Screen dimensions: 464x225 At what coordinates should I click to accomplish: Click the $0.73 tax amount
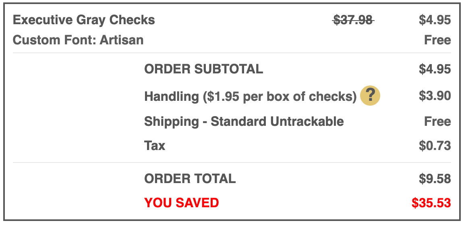click(435, 146)
